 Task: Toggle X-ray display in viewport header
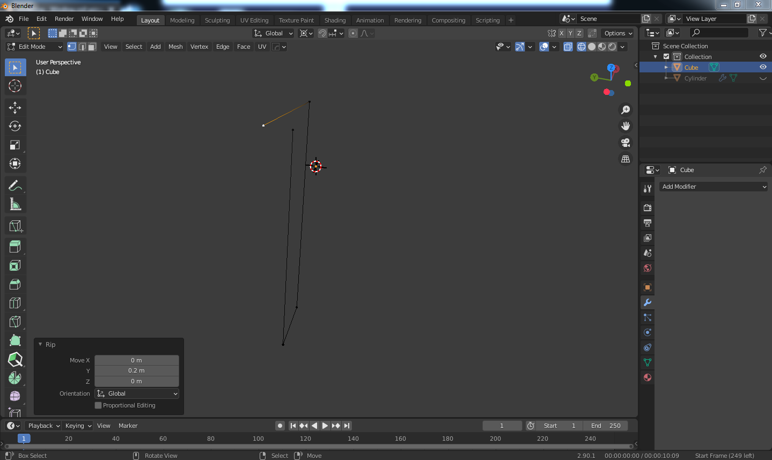(x=568, y=47)
